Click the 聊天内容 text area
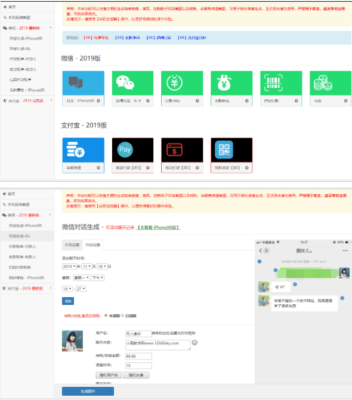 click(158, 344)
